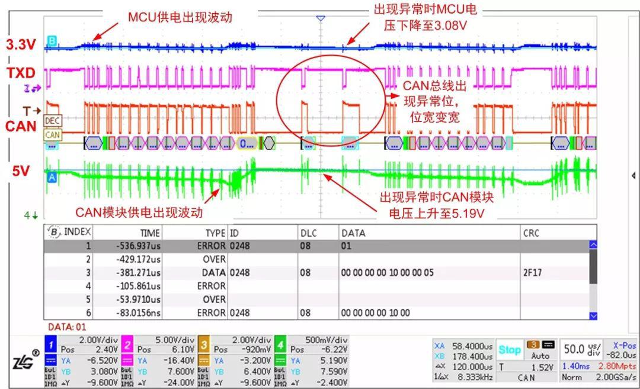Screen dimensions: 640x389
Task: Click trigger source channel 3 icon
Action: pyautogui.click(x=534, y=345)
